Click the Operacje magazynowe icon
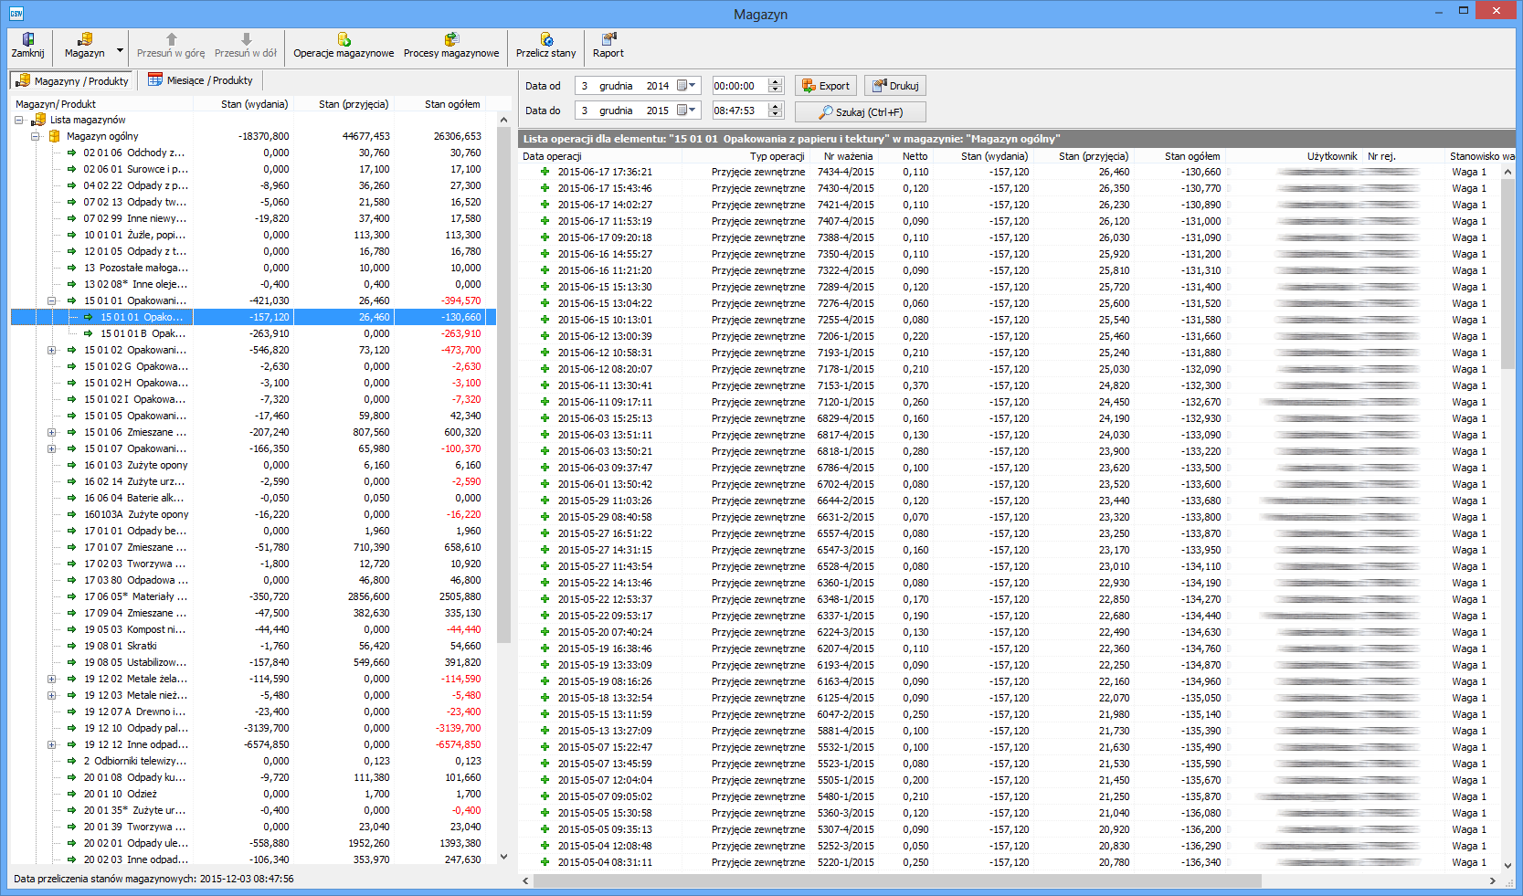Image resolution: width=1523 pixels, height=896 pixels. [344, 39]
